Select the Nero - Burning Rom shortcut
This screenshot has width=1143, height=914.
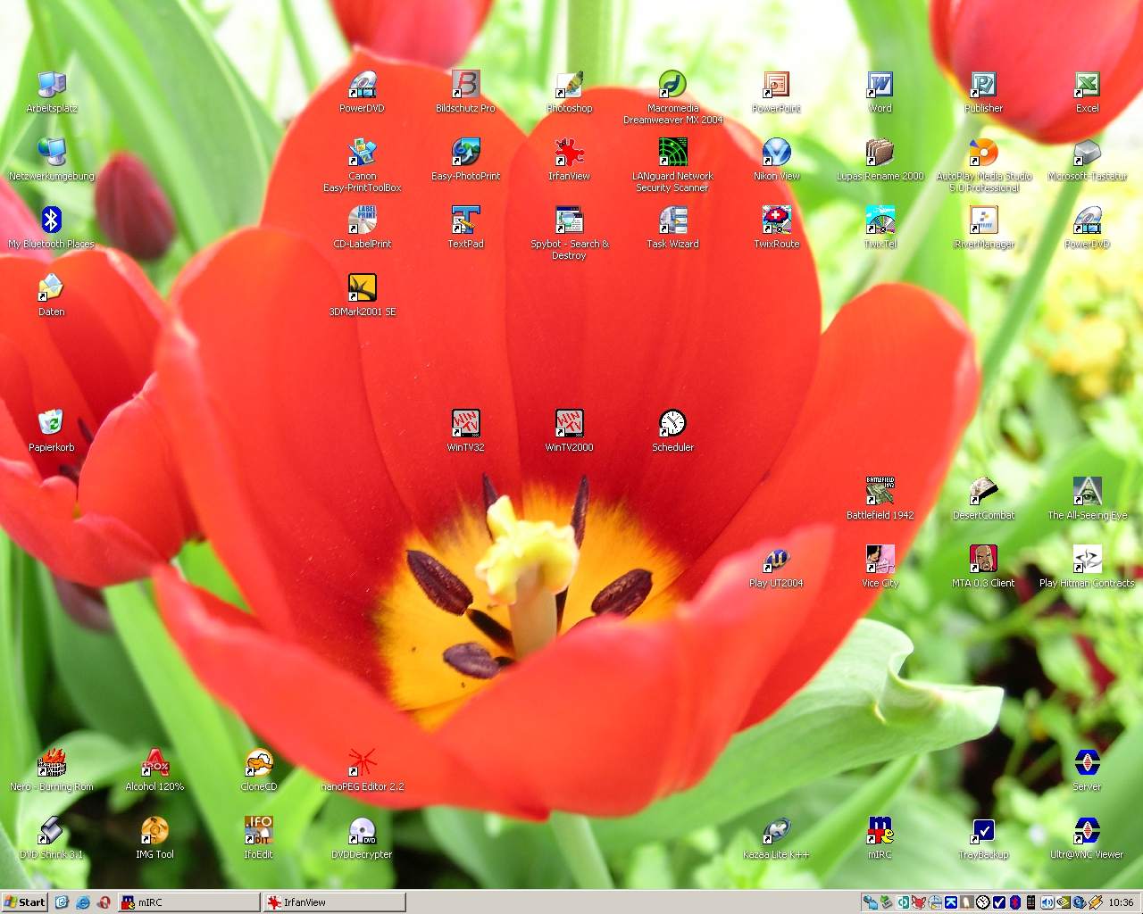52,764
